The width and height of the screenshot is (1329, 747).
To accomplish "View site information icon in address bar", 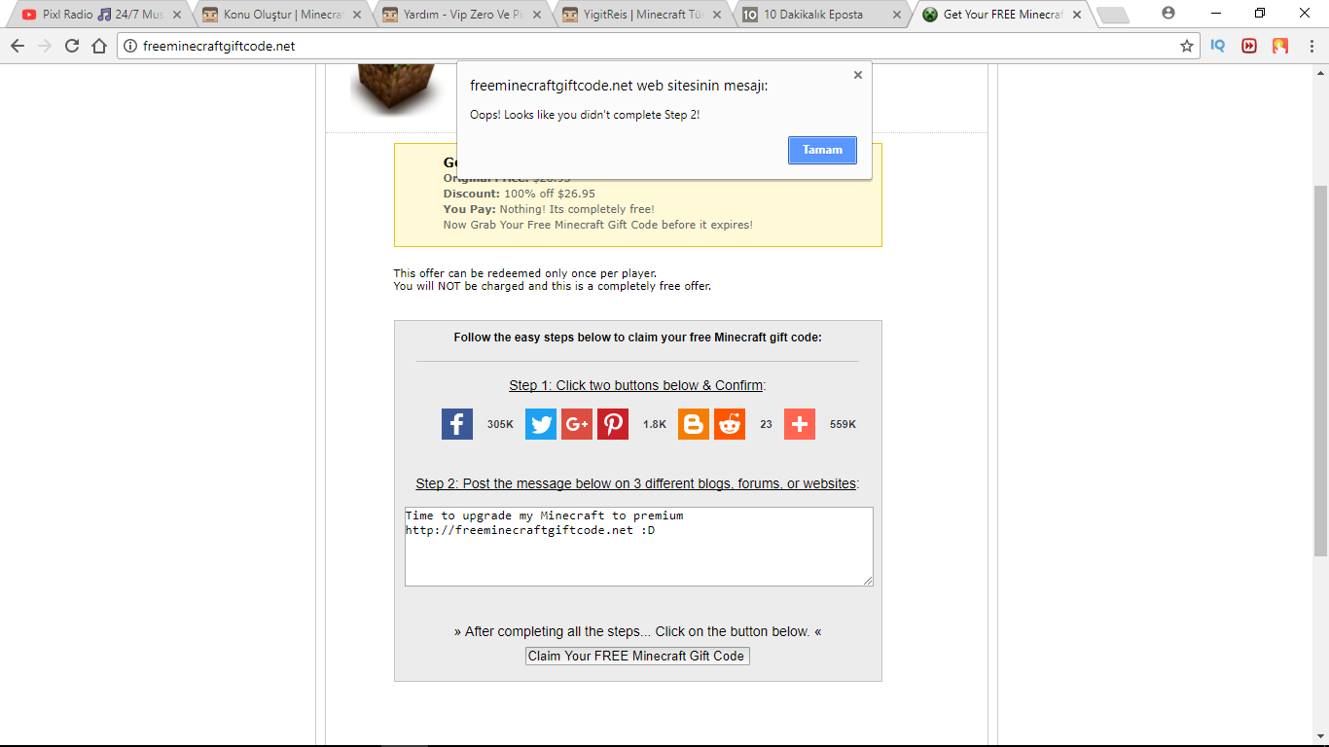I will tap(130, 46).
